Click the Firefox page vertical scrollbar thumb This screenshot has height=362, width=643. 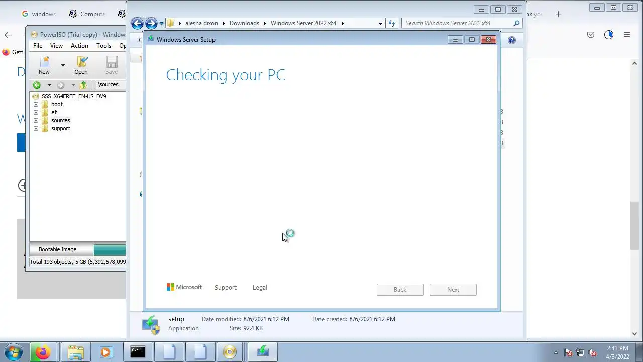[x=635, y=225]
